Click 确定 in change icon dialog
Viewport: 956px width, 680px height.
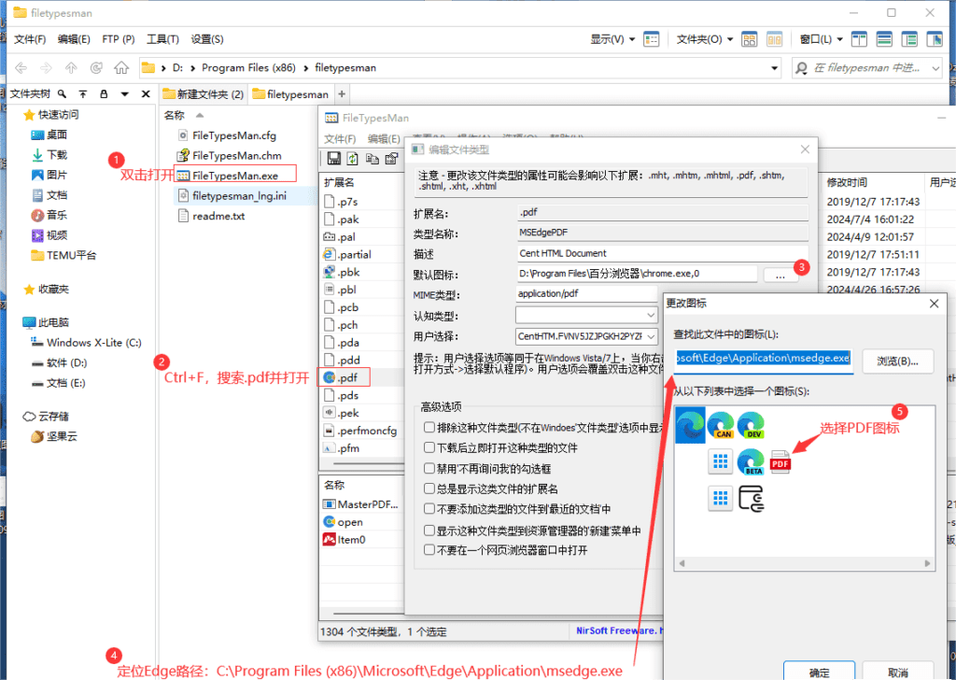(819, 673)
